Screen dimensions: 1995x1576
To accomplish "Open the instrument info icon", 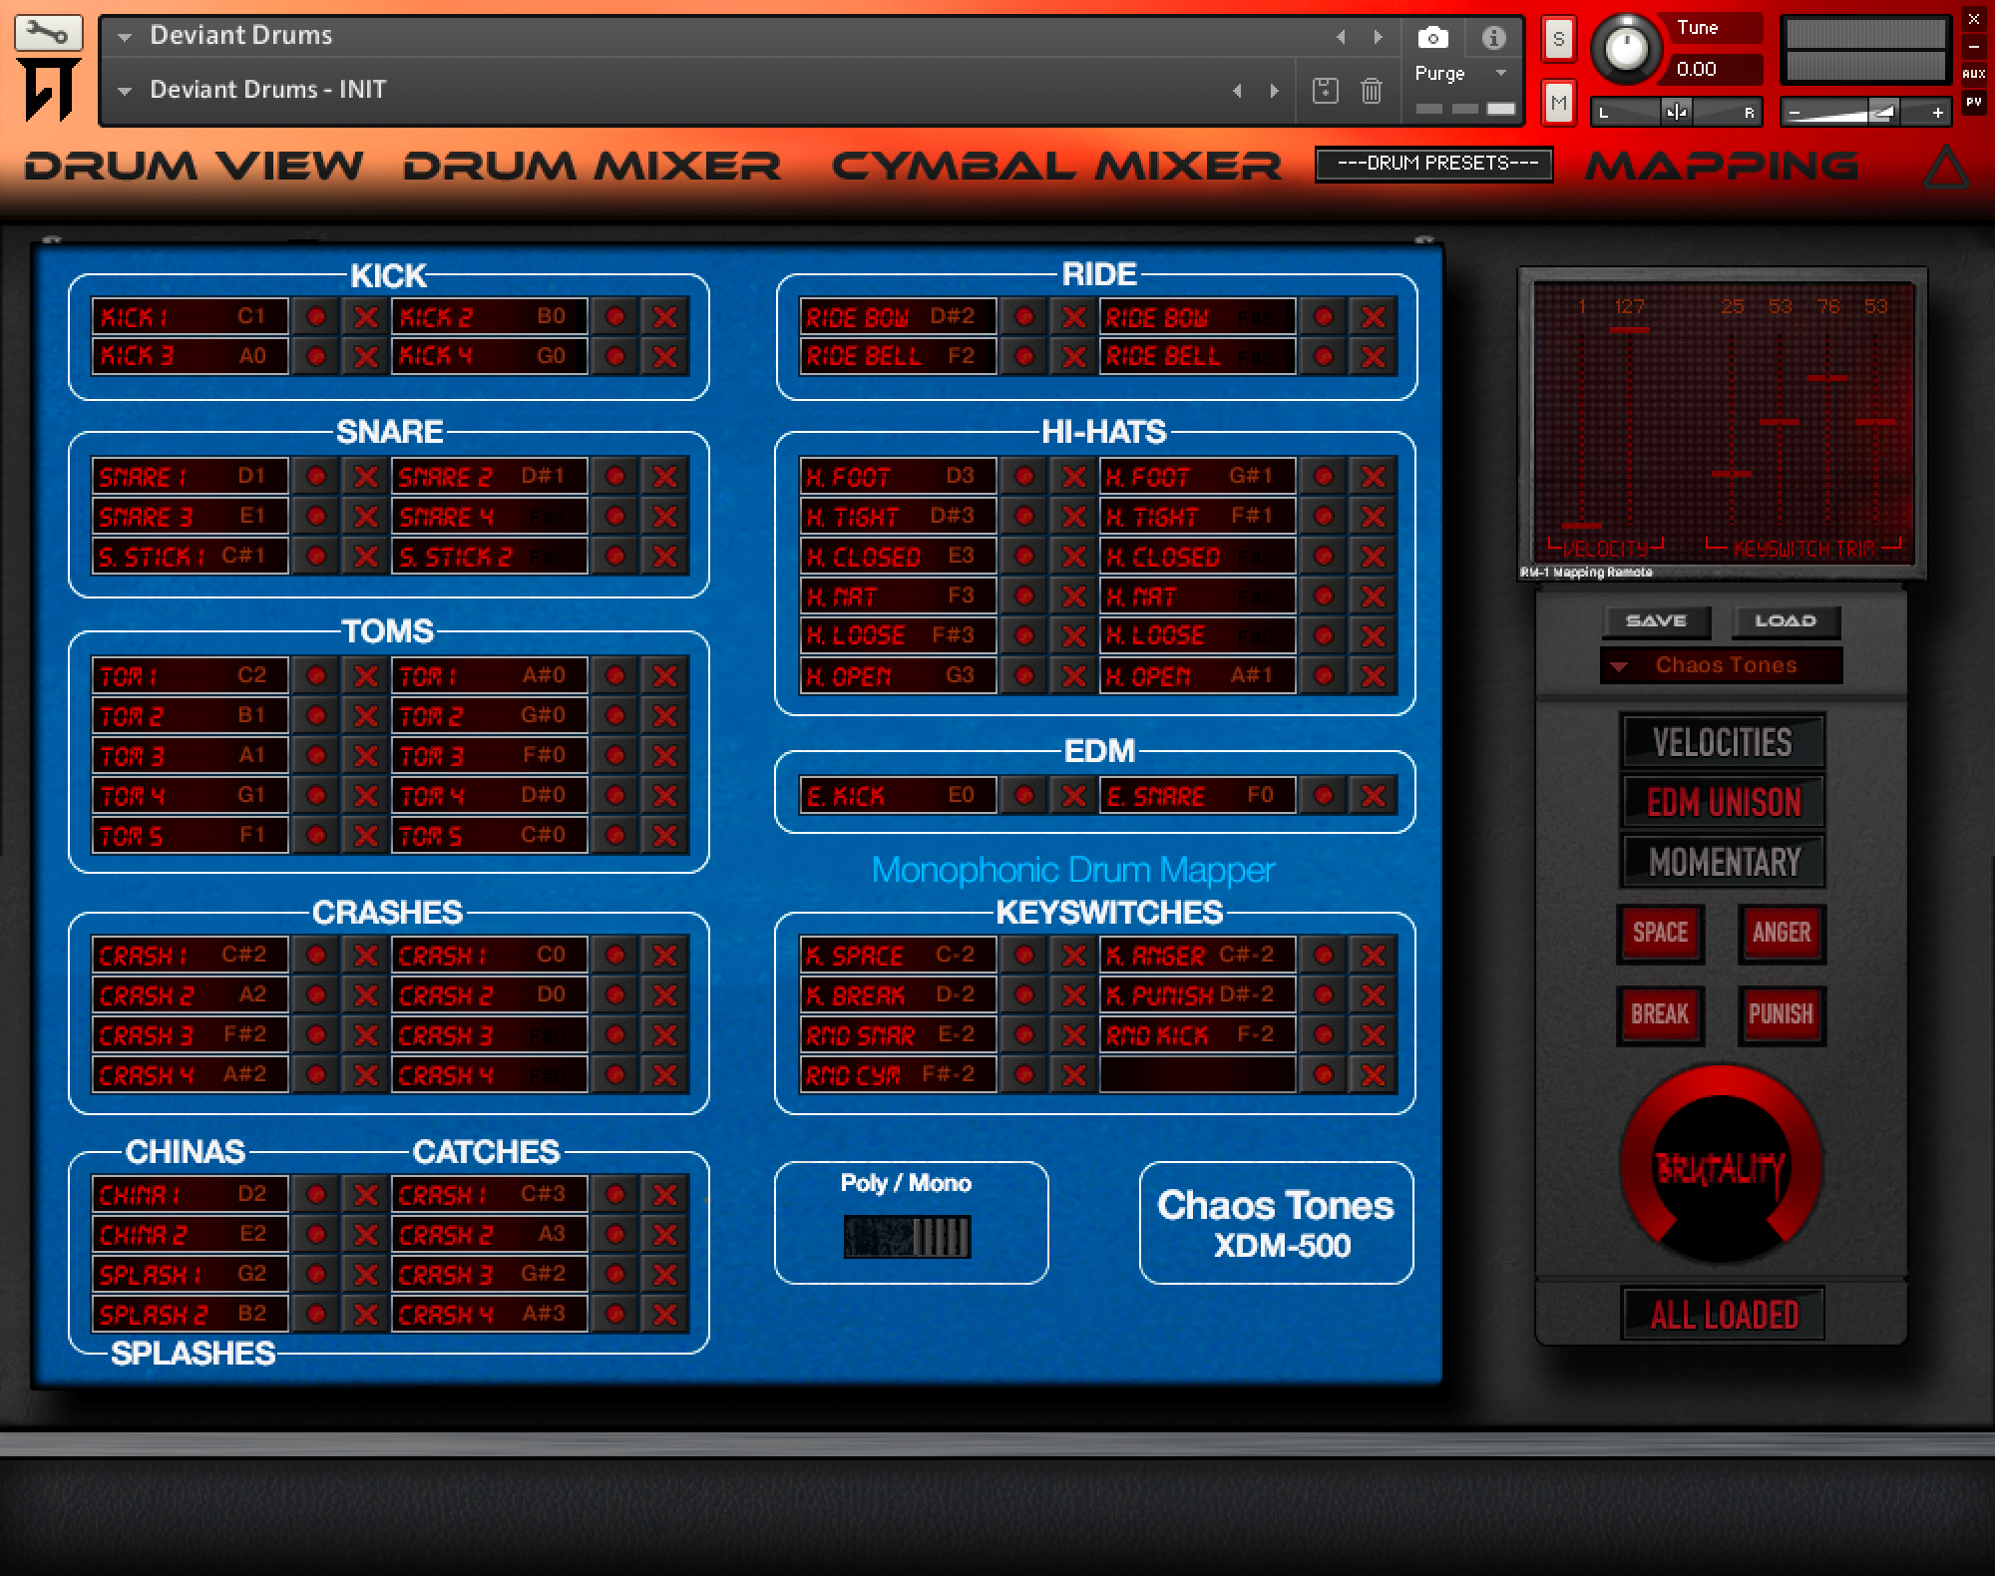I will [x=1493, y=38].
